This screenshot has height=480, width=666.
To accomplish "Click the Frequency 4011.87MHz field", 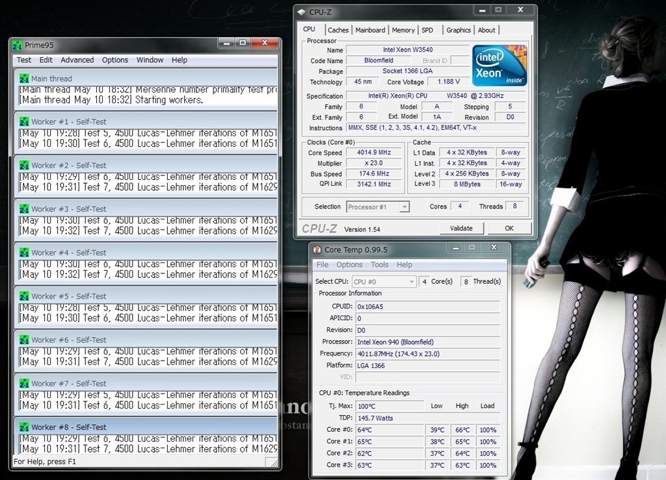I will [428, 353].
